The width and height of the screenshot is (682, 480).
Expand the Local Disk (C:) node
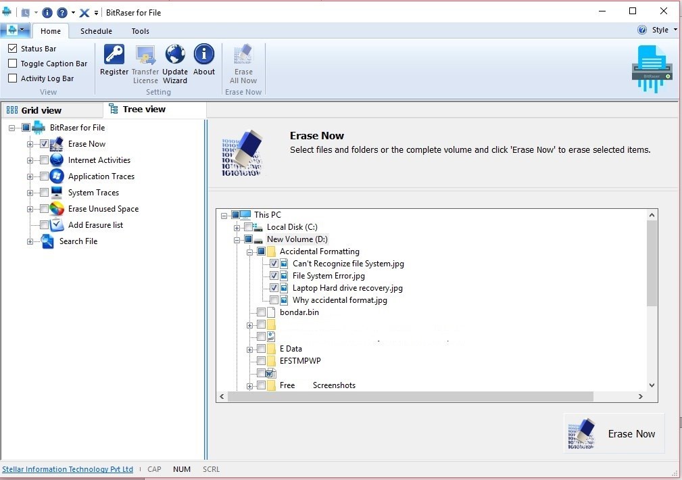click(237, 227)
